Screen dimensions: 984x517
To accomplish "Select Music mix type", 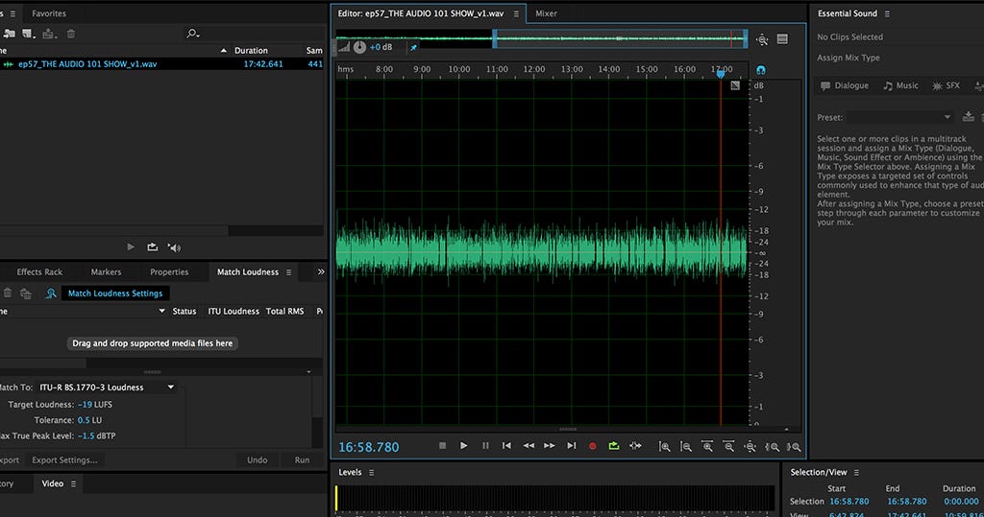I will (900, 86).
